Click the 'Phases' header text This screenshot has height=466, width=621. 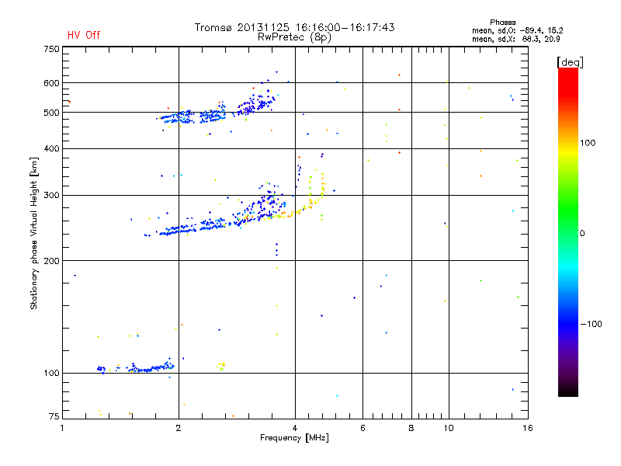coord(502,23)
